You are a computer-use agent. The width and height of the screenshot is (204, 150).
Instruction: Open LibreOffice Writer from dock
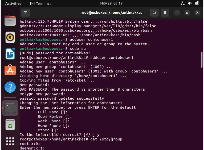point(10,54)
